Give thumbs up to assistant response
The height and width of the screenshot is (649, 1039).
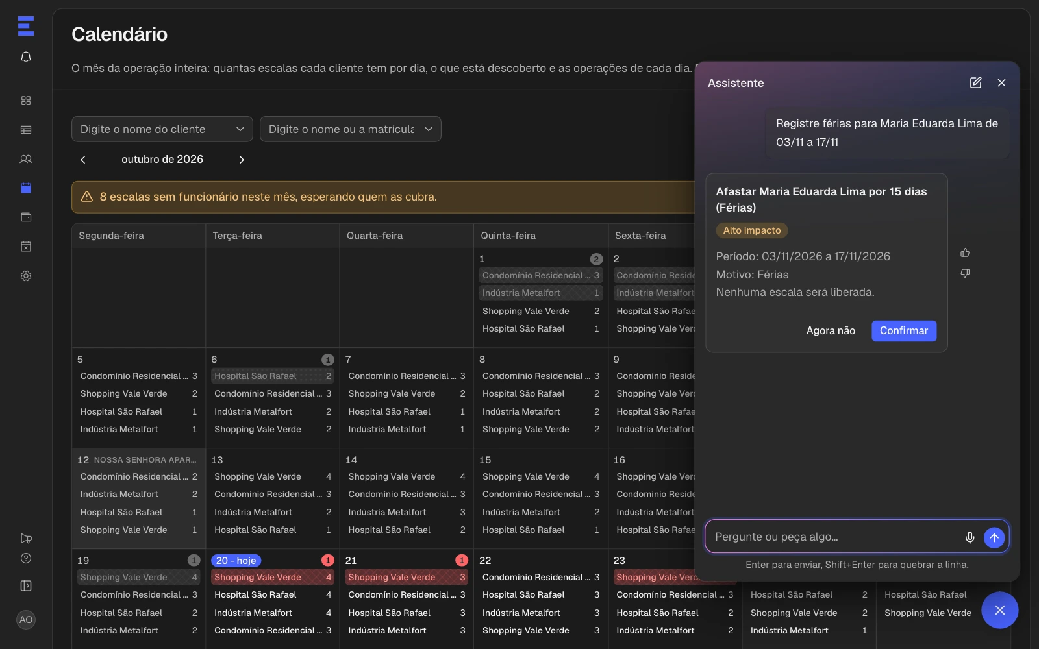[x=965, y=252]
